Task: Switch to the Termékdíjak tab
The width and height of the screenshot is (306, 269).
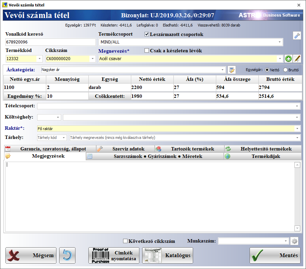Action: pyautogui.click(x=263, y=156)
